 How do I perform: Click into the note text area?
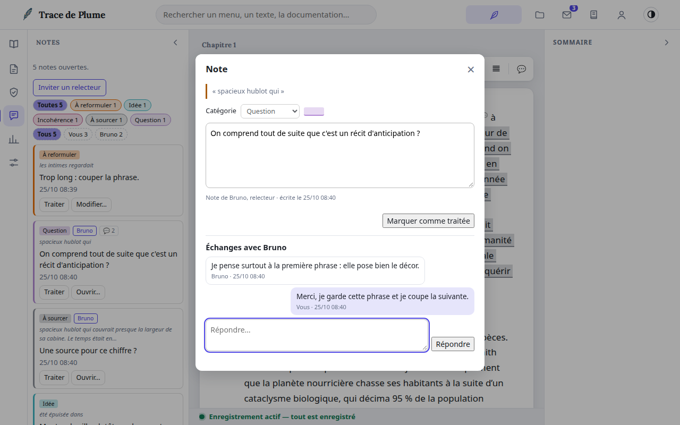point(340,155)
